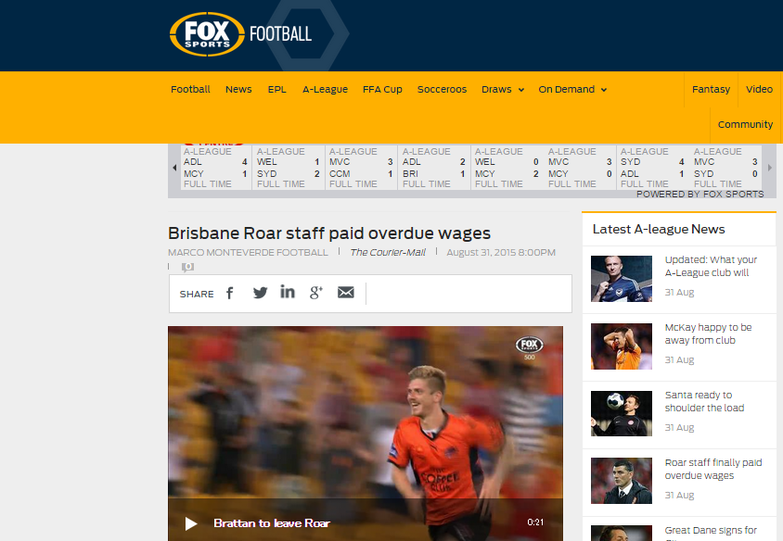Viewport: 783px width, 541px height.
Task: Show next scores in the match ticker
Action: coord(769,168)
